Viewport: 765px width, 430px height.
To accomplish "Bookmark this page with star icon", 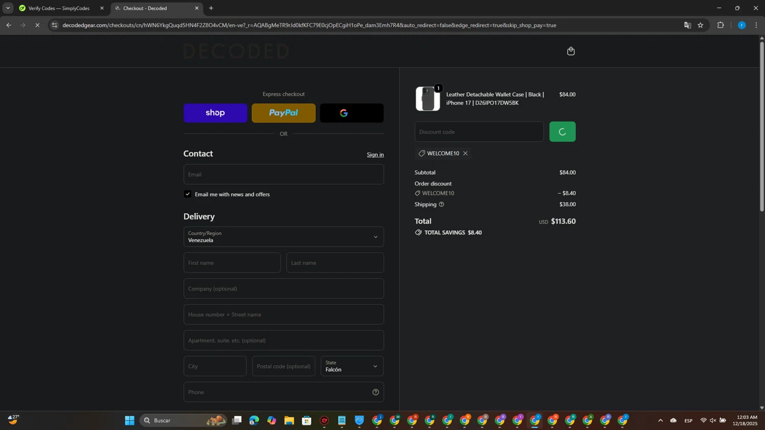I will click(701, 25).
